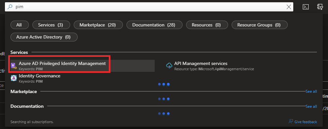Viewport: 328px width, 129px height.
Task: Click the Give feedback person icon
Action: pyautogui.click(x=290, y=121)
